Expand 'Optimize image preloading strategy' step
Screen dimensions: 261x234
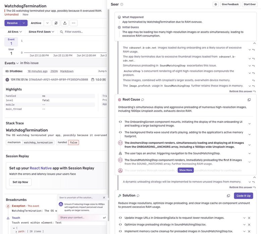[244, 224]
